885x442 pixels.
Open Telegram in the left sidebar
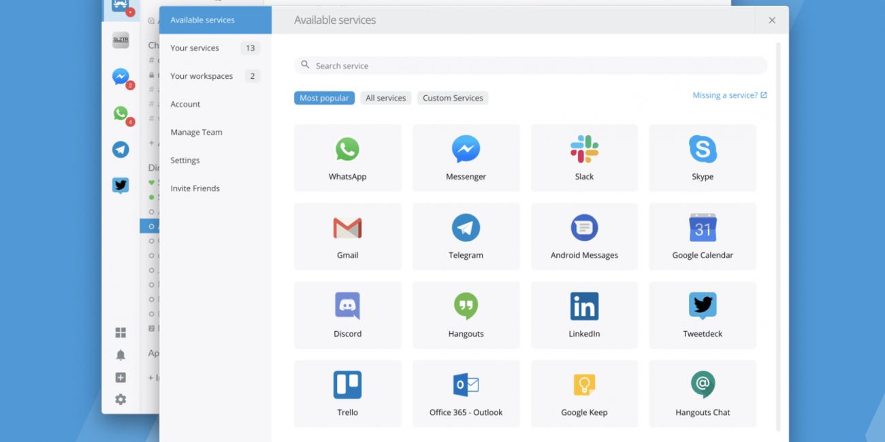point(120,150)
